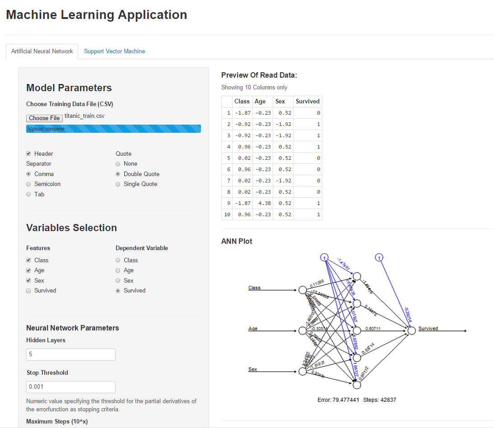Click the Sex label in ANN plot
This screenshot has height=428, width=494.
[x=253, y=369]
